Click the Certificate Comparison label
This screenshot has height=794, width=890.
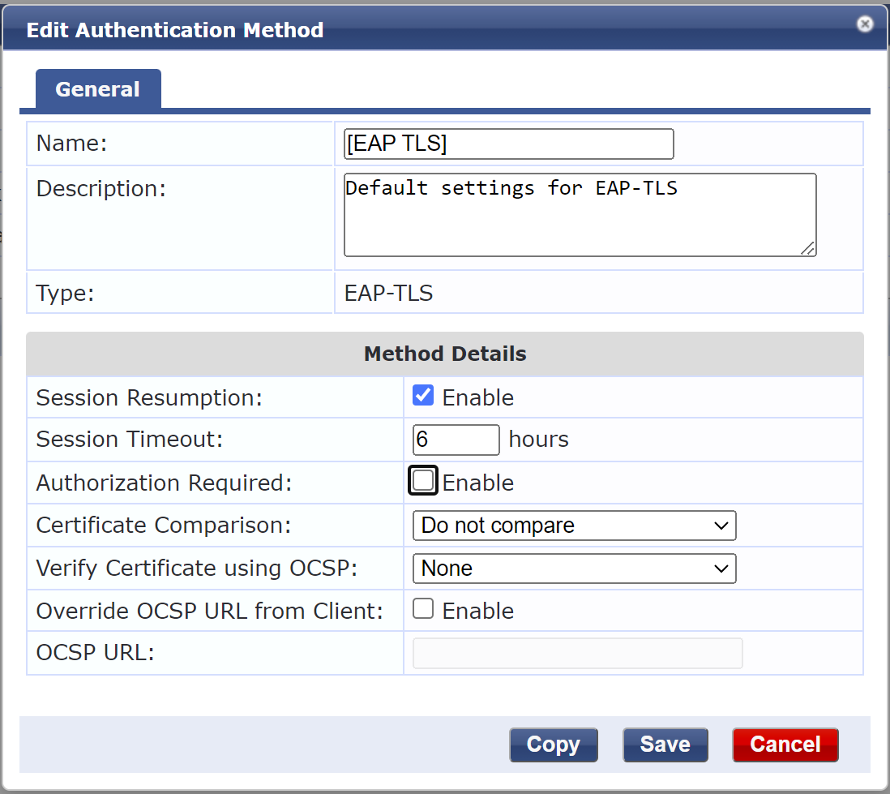(164, 526)
